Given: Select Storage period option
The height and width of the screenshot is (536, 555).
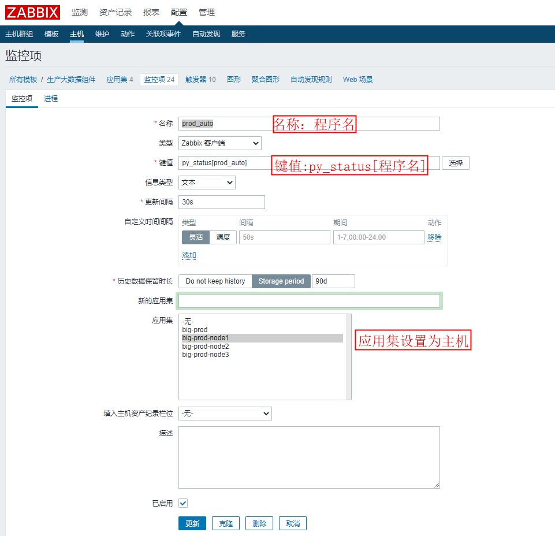Looking at the screenshot, I should click(x=281, y=281).
